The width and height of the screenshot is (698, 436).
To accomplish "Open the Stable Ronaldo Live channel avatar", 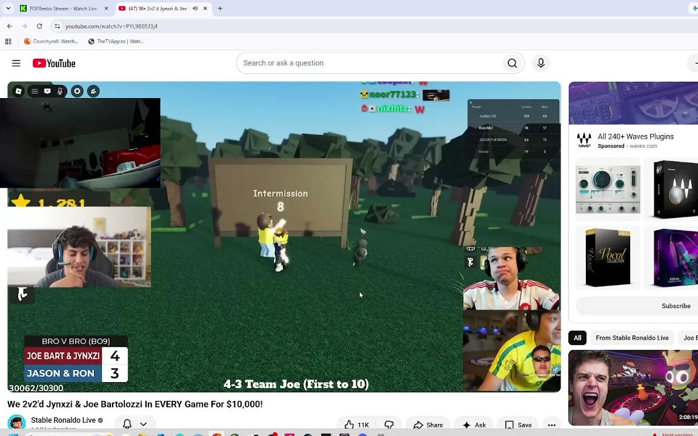I will [x=16, y=423].
